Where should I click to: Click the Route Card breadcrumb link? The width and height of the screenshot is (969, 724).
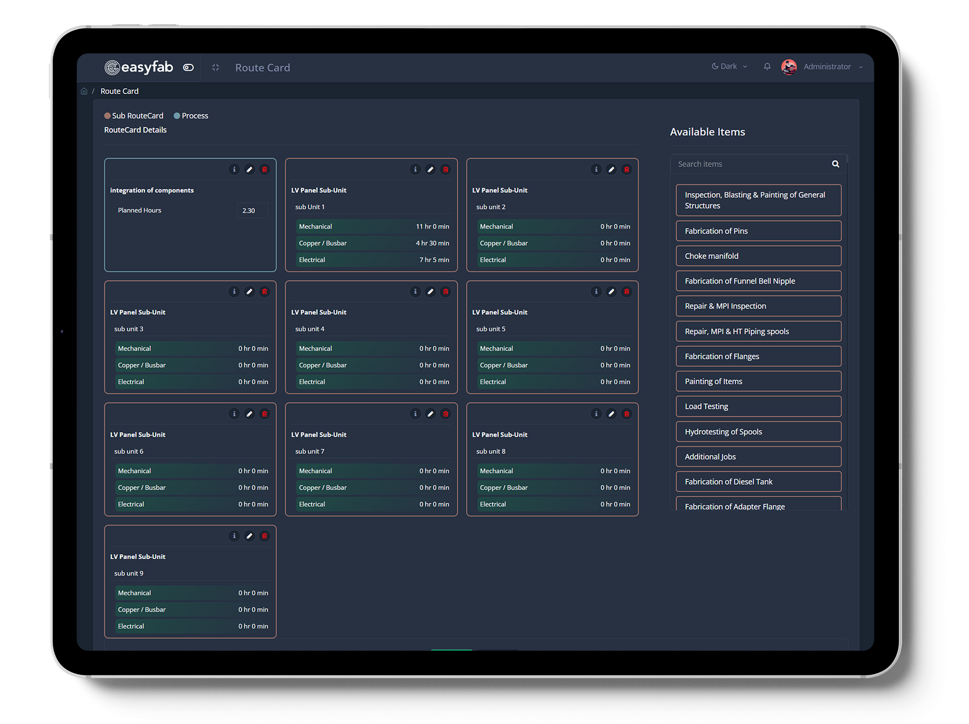point(120,91)
